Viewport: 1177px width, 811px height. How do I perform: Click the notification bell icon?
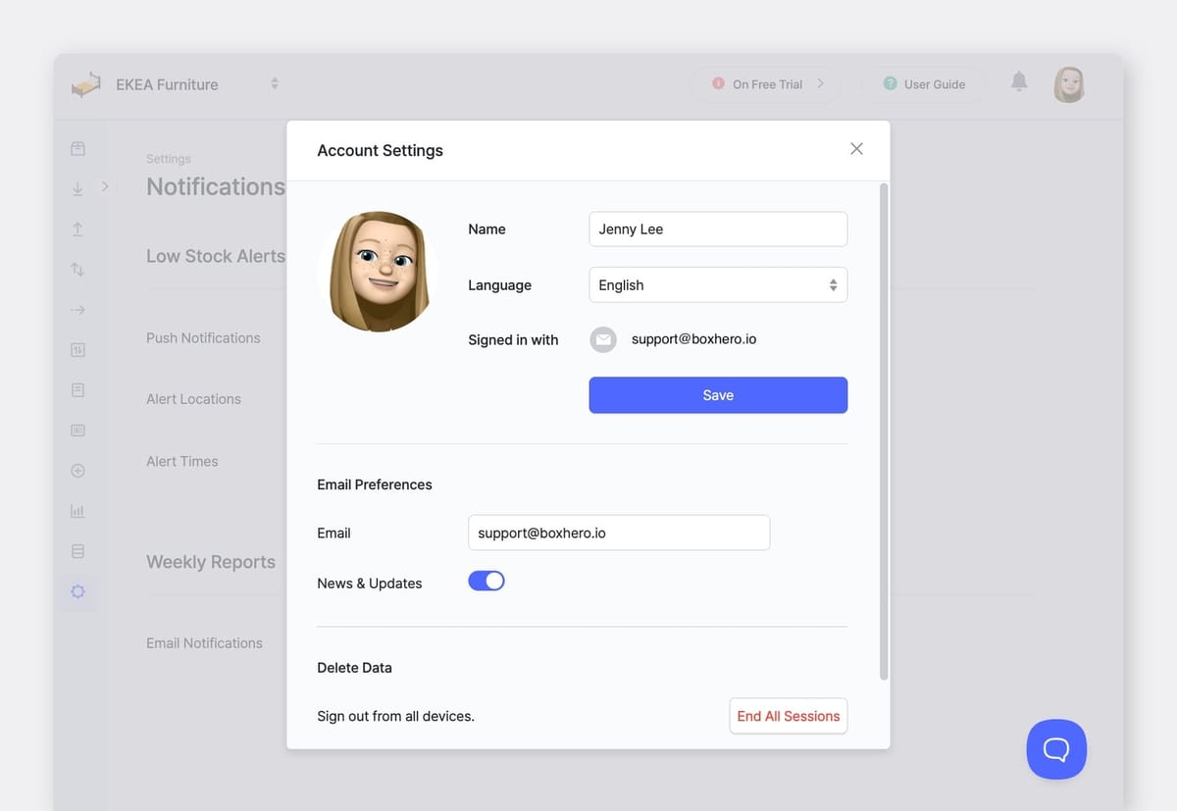[x=1019, y=82]
